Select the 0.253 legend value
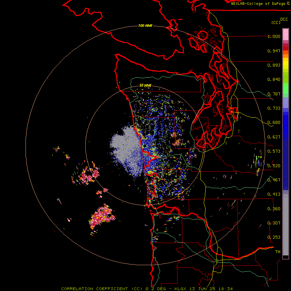The height and width of the screenshot is (291, 291). click(274, 237)
